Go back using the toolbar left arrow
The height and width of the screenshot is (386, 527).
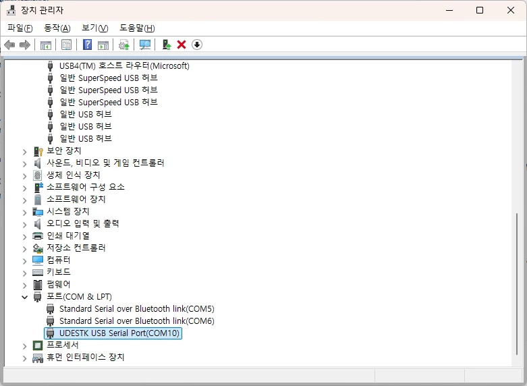pos(9,45)
